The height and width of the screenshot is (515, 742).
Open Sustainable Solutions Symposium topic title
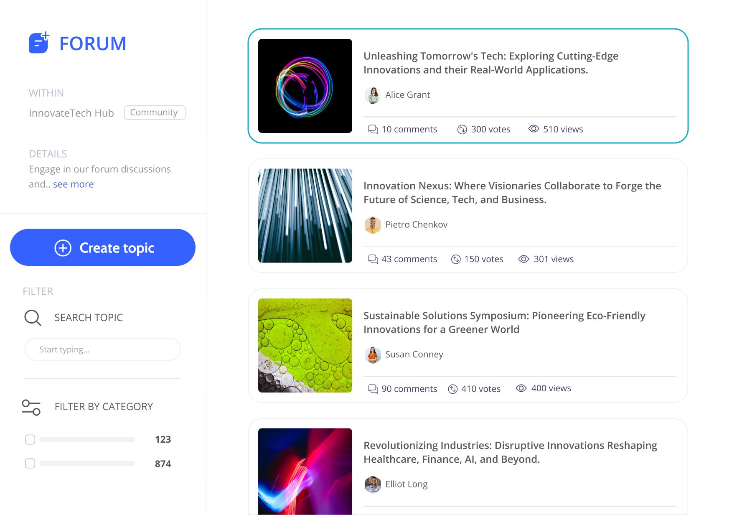pyautogui.click(x=504, y=322)
